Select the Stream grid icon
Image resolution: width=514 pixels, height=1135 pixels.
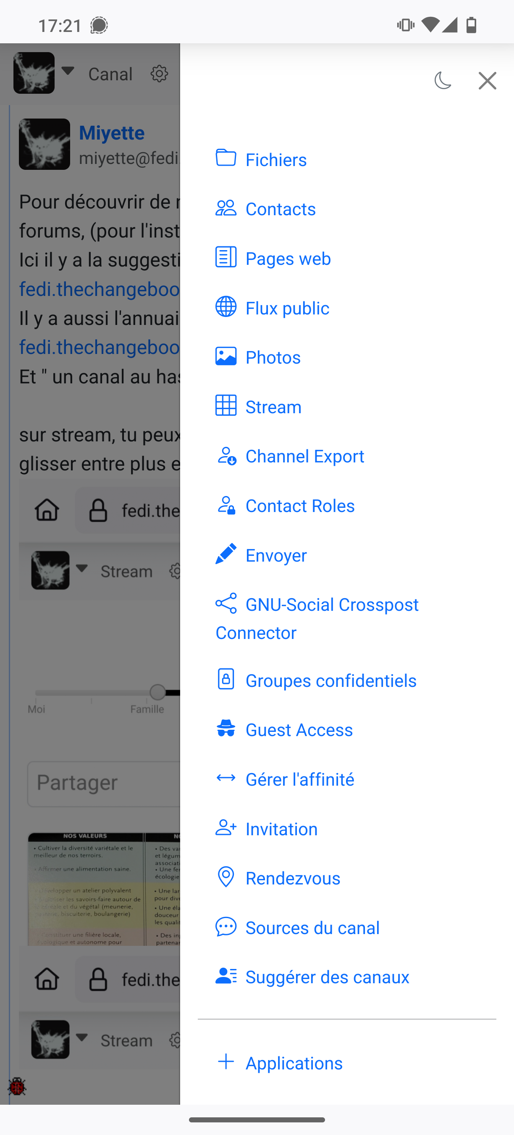click(x=226, y=406)
